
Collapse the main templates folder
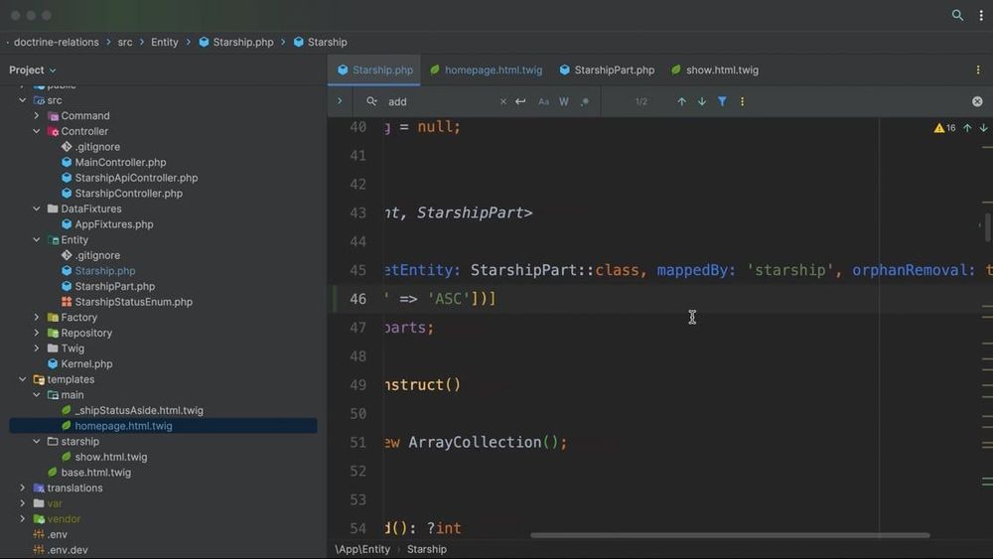(36, 394)
